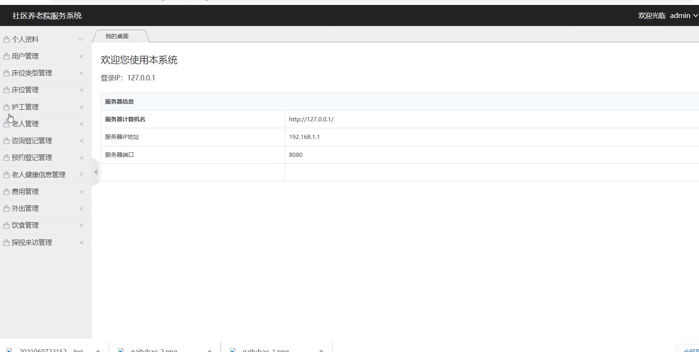Click the 社区养老院服务系统 title
Viewport: 699px width, 352px height.
[x=47, y=16]
